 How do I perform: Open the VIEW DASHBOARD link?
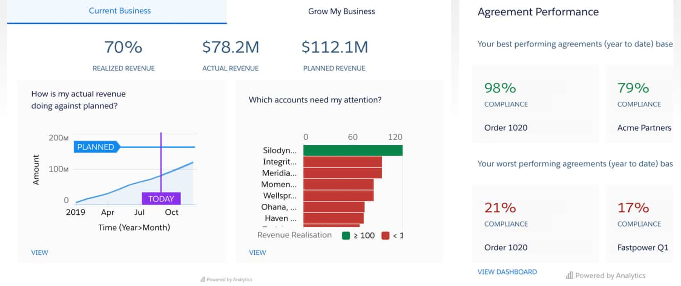(x=507, y=272)
